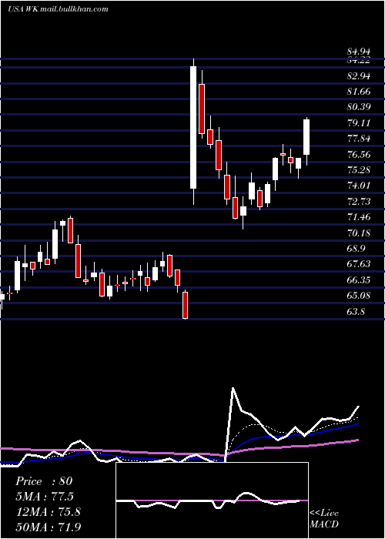Click the 75.28 price axis label
The height and width of the screenshot is (539, 385).
click(x=359, y=170)
